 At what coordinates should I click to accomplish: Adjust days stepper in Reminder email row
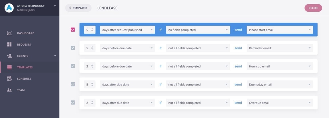click(x=92, y=48)
